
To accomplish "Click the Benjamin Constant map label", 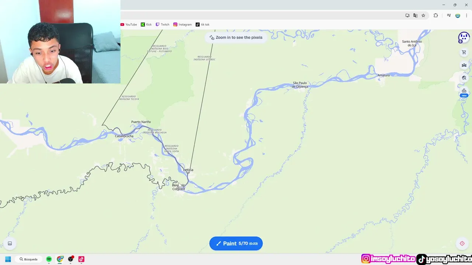I will pos(178,187).
